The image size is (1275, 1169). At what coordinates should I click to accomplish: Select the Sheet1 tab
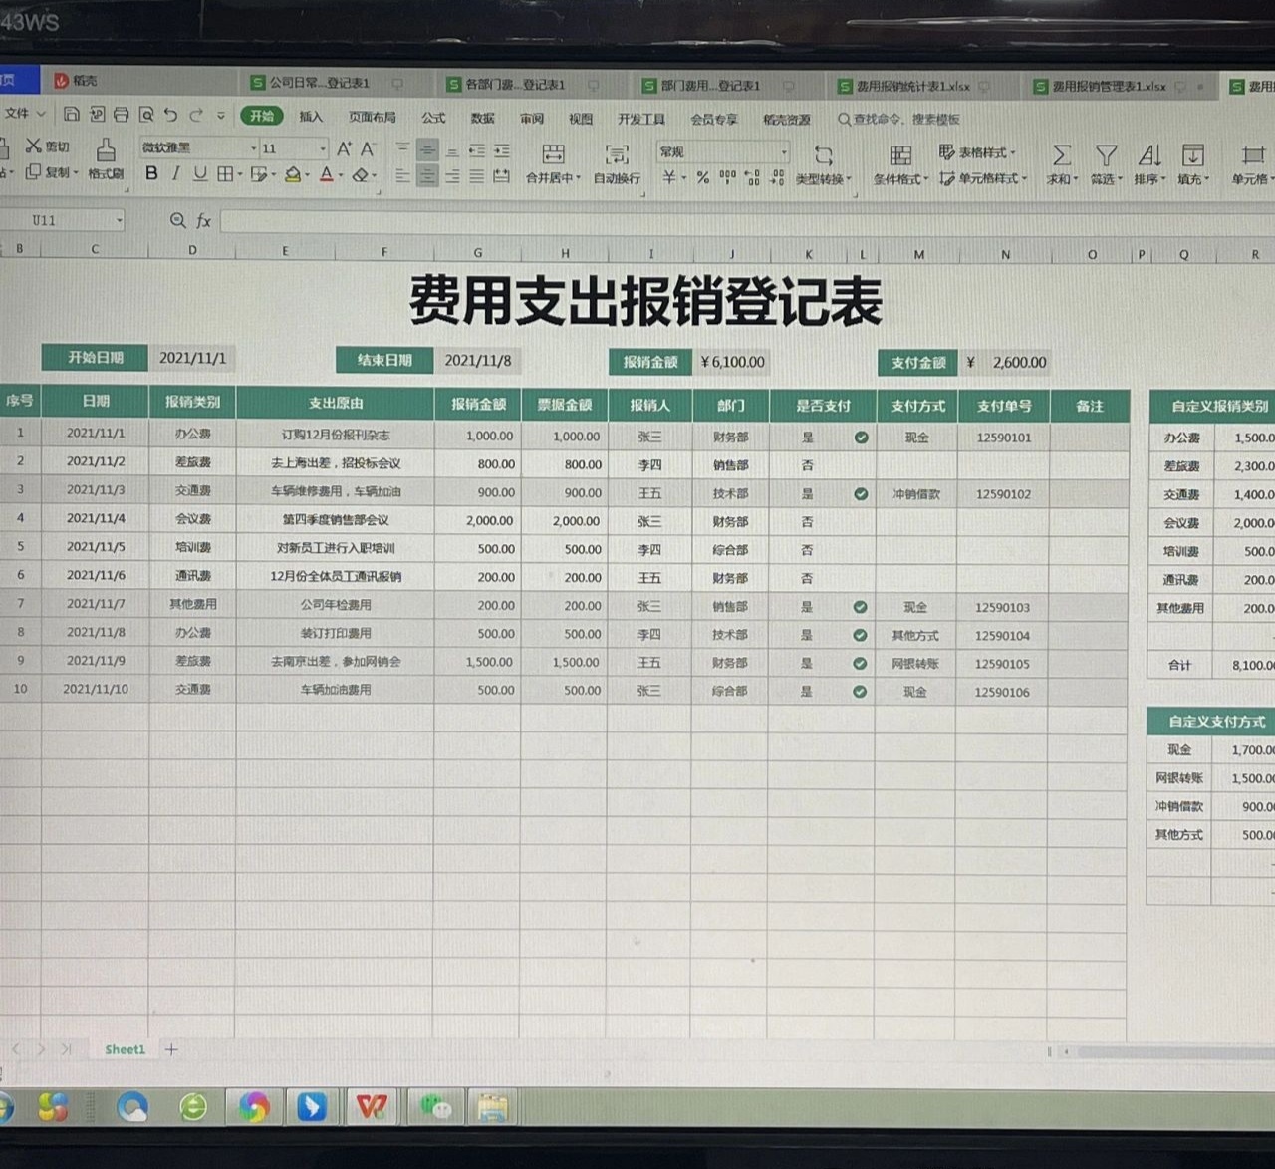pyautogui.click(x=124, y=1049)
